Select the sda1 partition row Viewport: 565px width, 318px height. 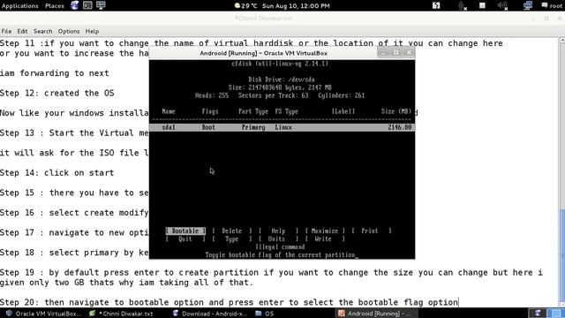[282, 127]
